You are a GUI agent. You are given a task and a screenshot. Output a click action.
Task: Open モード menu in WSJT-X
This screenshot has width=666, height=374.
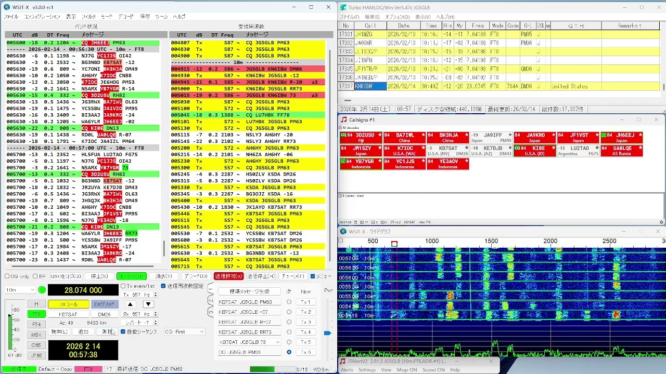tap(106, 17)
